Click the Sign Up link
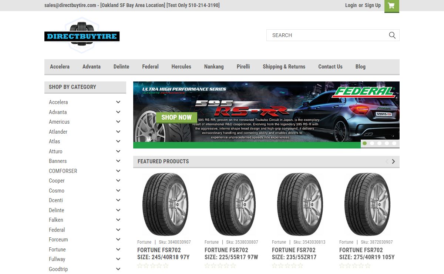The image size is (444, 274). pyautogui.click(x=373, y=5)
